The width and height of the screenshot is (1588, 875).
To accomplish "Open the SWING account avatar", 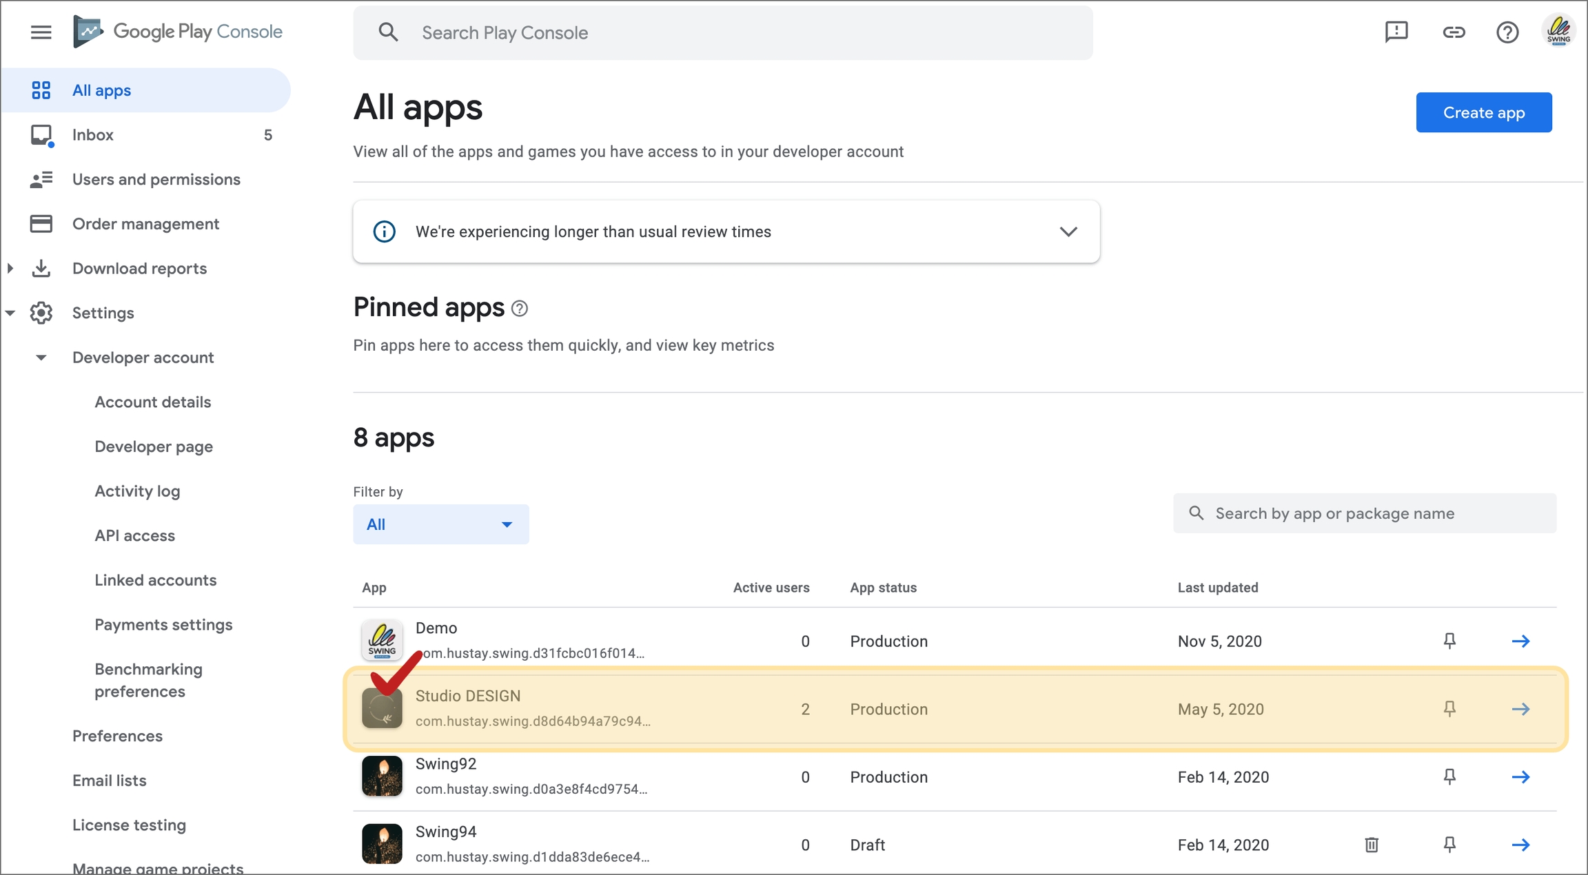I will [1558, 31].
